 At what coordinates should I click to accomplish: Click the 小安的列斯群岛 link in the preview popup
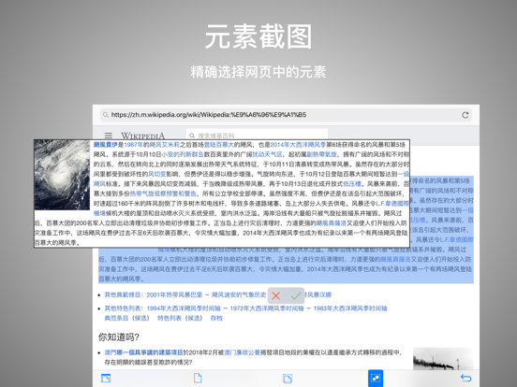[x=183, y=154]
